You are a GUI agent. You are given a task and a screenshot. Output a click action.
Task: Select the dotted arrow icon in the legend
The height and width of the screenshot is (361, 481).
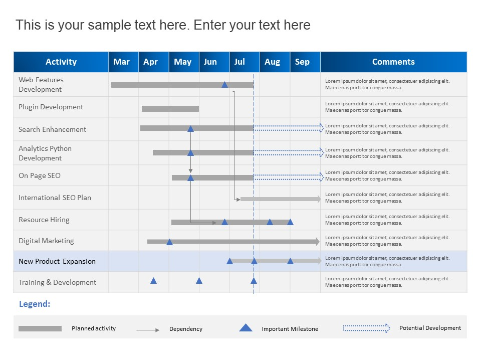click(366, 328)
